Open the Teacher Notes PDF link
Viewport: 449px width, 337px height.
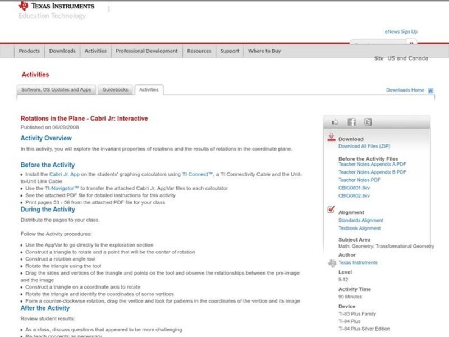359,180
